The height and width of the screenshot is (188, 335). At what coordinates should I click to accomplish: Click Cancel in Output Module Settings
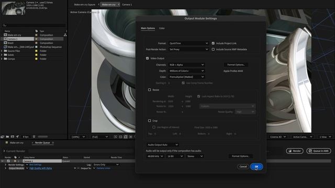pos(243,167)
